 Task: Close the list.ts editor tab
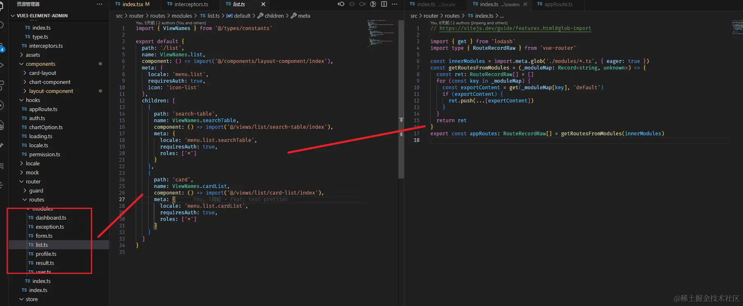(263, 4)
